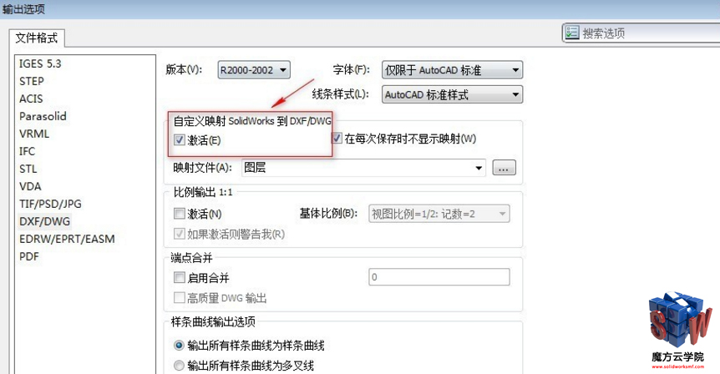The image size is (720, 374).
Task: Click the search options icon
Action: point(571,33)
